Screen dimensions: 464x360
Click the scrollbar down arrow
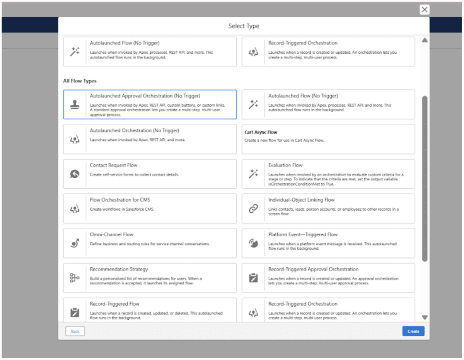425,317
